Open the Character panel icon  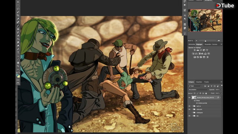pos(185,15)
